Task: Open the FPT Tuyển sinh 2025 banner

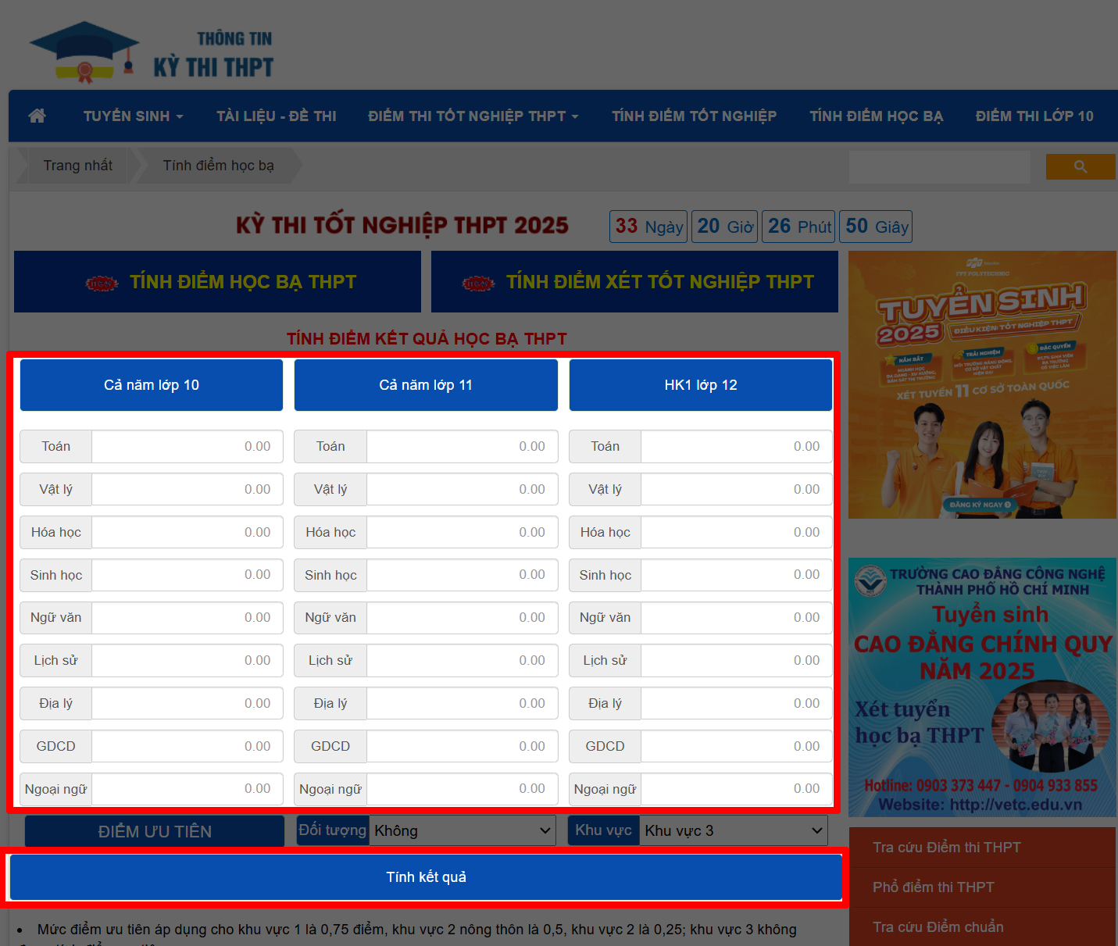Action: 982,384
